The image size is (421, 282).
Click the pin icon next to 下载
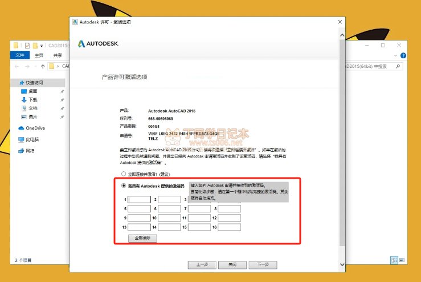coord(62,100)
